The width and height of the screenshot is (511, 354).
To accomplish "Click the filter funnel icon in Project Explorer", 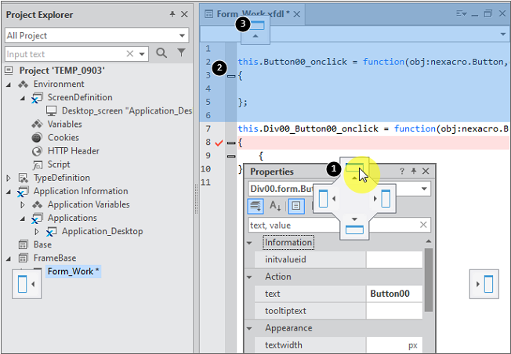I will pyautogui.click(x=182, y=53).
